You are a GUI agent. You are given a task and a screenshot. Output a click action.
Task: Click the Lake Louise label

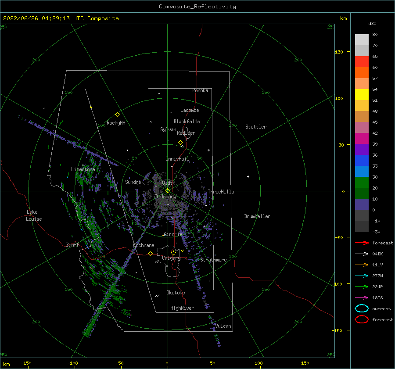tap(34, 215)
